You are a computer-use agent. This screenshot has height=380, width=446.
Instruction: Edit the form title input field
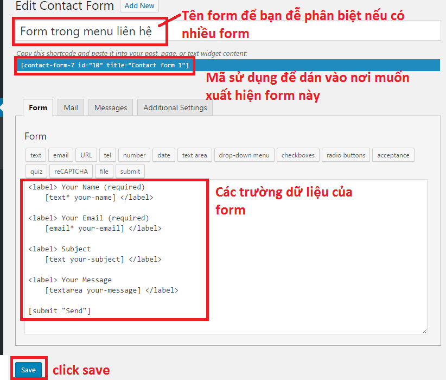pos(227,31)
